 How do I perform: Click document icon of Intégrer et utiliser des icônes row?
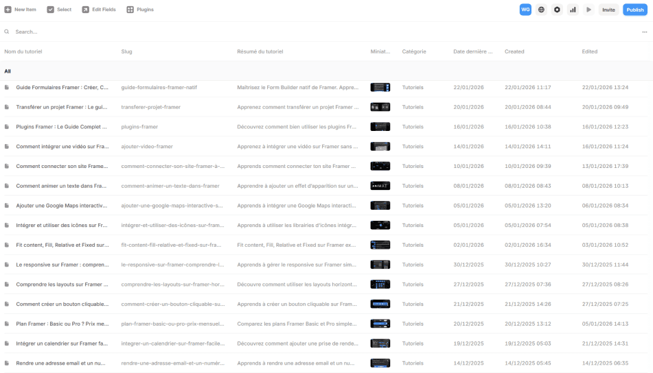click(7, 225)
